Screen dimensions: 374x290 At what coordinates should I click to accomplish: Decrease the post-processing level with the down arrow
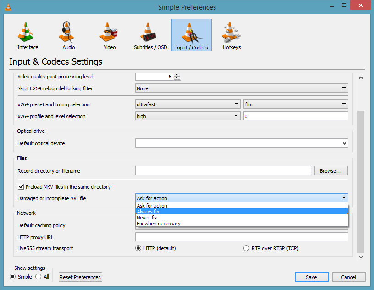(177, 78)
